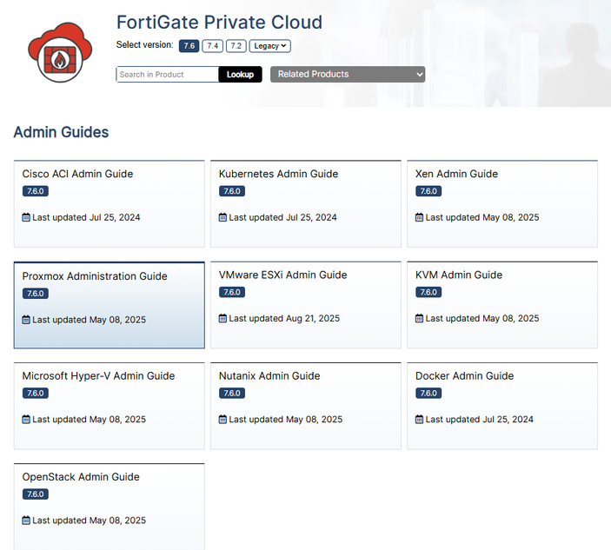The width and height of the screenshot is (611, 550).
Task: Click calendar icon on Cisco ACI card
Action: point(26,217)
